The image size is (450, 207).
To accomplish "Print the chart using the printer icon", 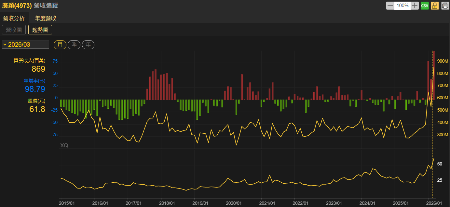I will coord(445,6).
